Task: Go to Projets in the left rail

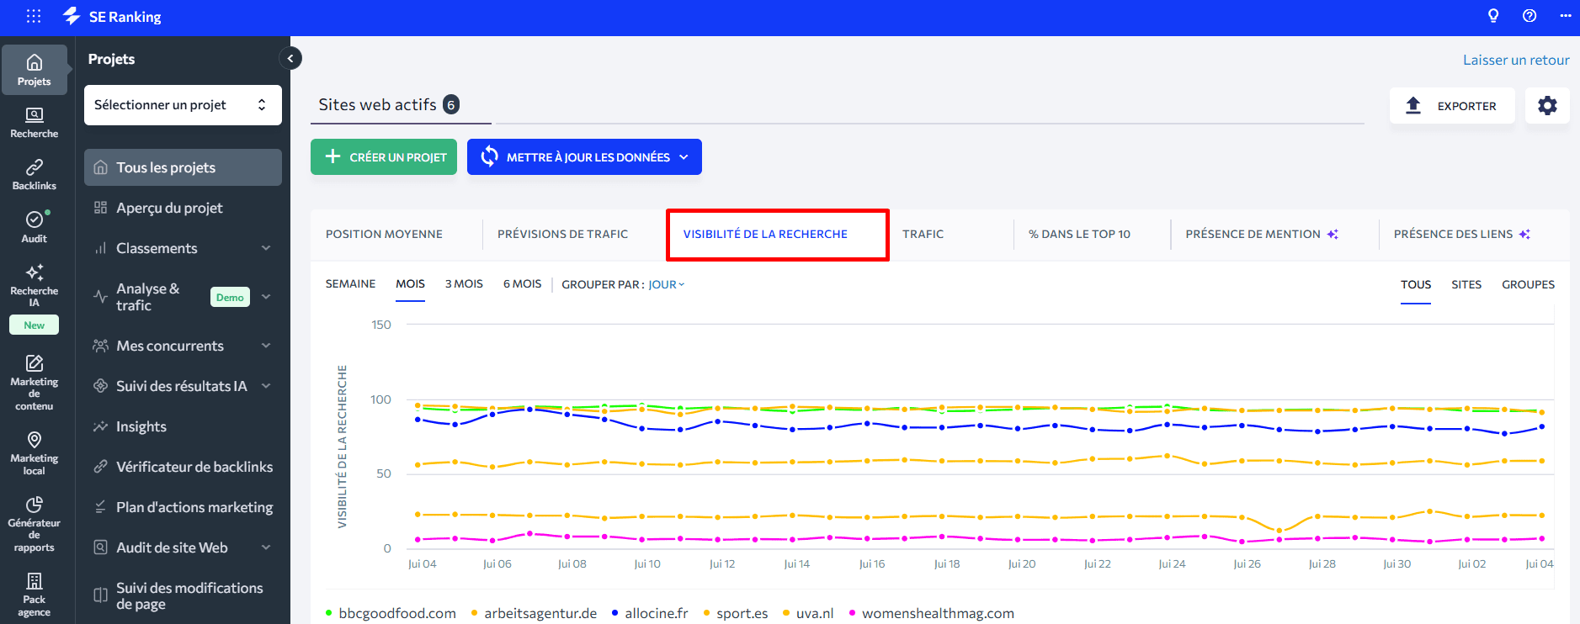Action: pyautogui.click(x=34, y=70)
